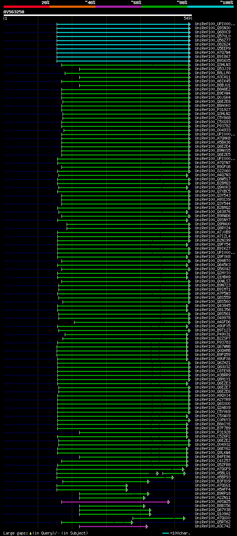Click the cyan 100char scale legend

177,533
